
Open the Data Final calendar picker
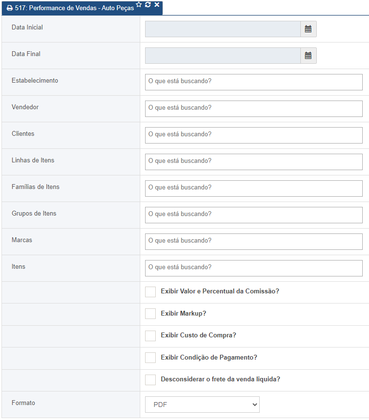(308, 56)
